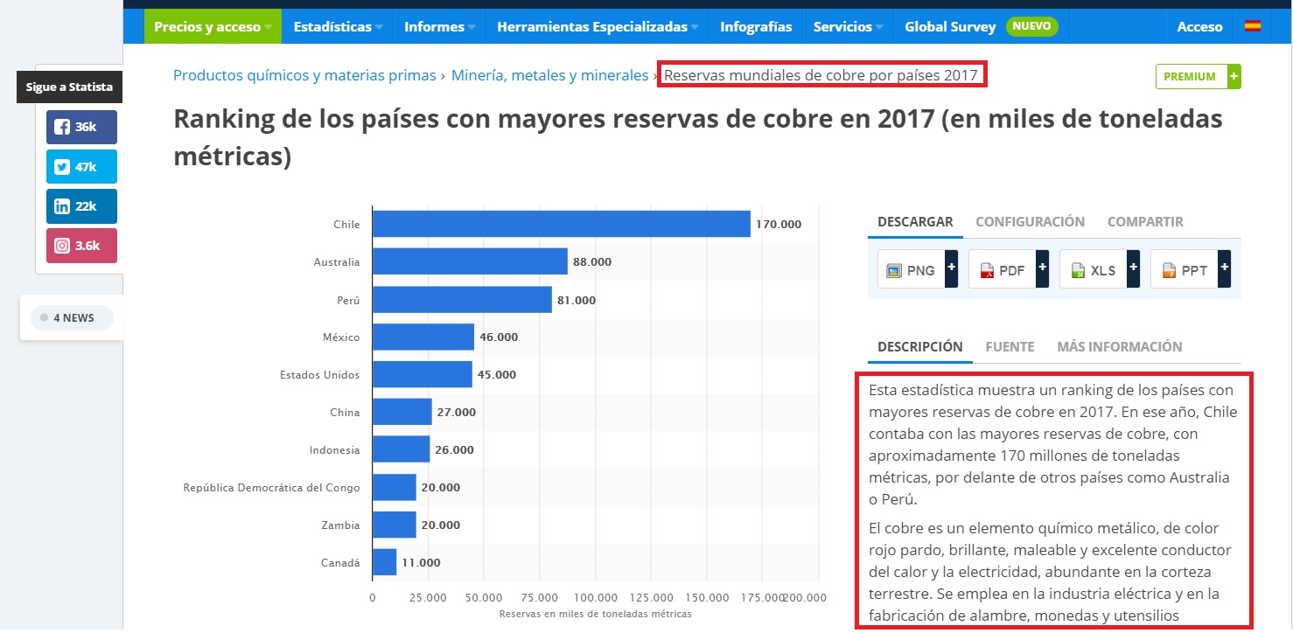The width and height of the screenshot is (1293, 633).
Task: Download the chart as PNG
Action: tap(917, 270)
